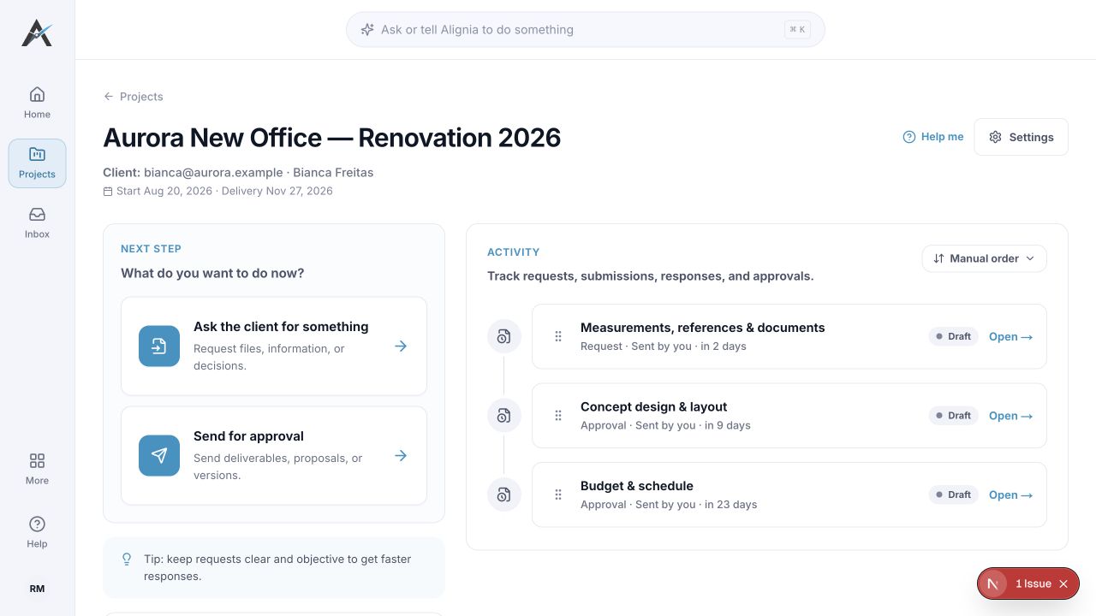Click arrow on Ask the client card
Image resolution: width=1096 pixels, height=616 pixels.
coord(401,346)
